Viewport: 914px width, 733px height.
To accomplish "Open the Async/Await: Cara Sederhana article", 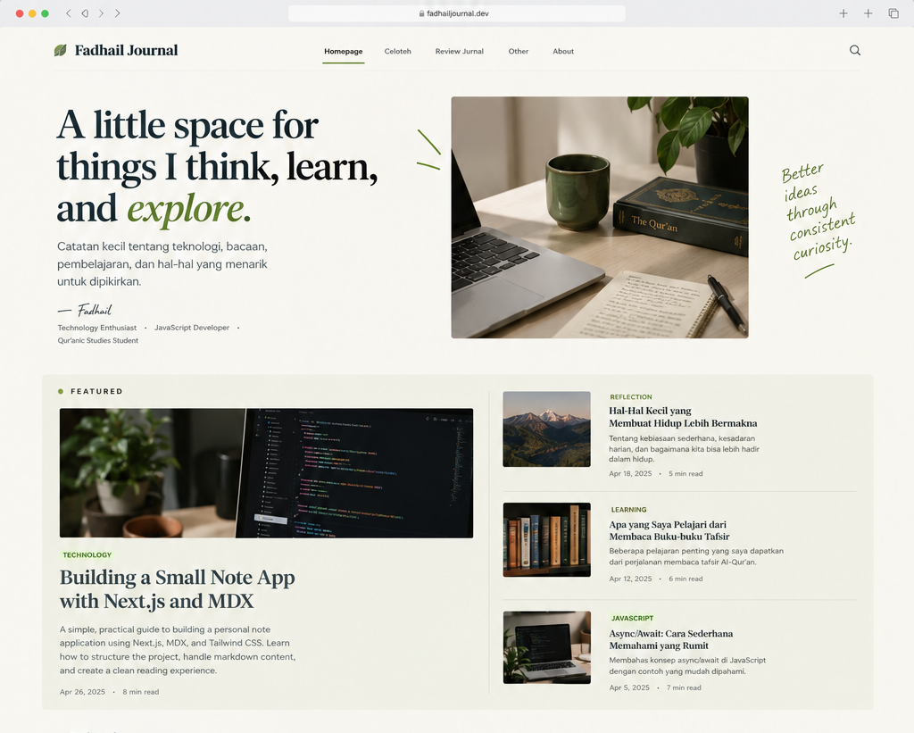I will click(671, 639).
